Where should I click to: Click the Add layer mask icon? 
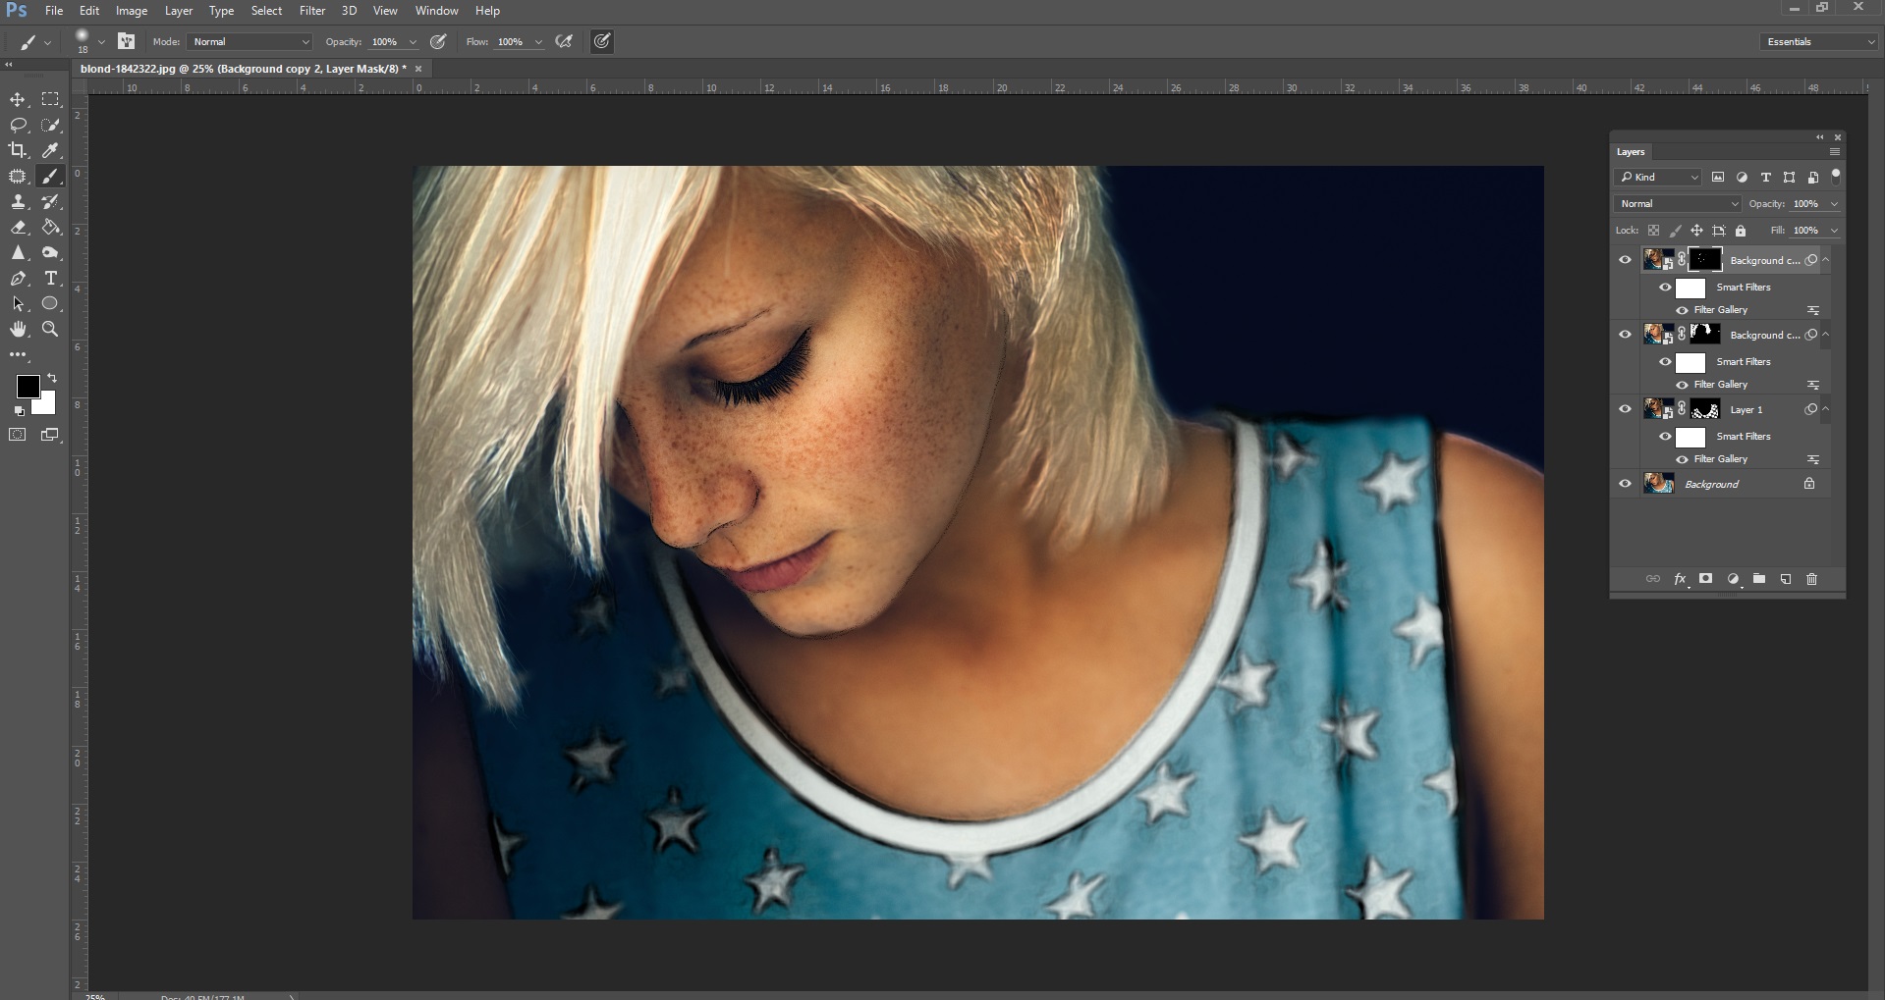(x=1706, y=579)
